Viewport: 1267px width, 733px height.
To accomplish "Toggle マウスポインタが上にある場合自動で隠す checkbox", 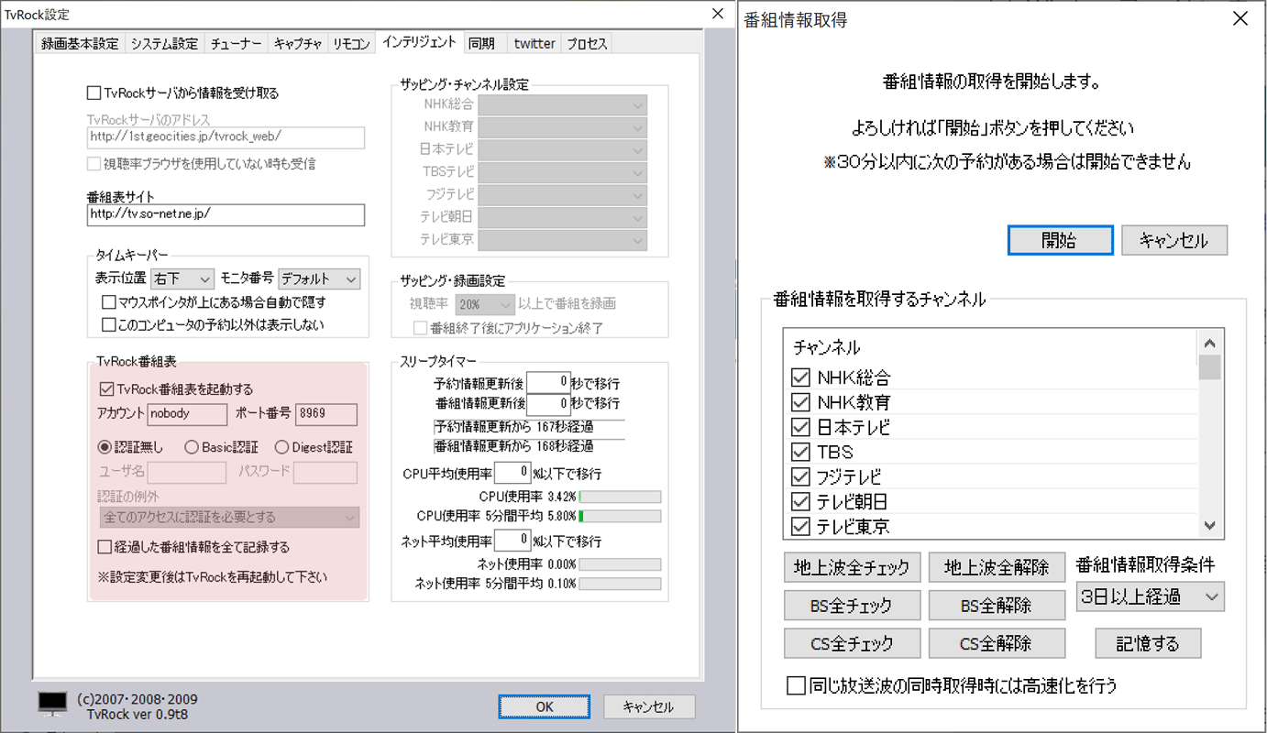I will pos(109,301).
